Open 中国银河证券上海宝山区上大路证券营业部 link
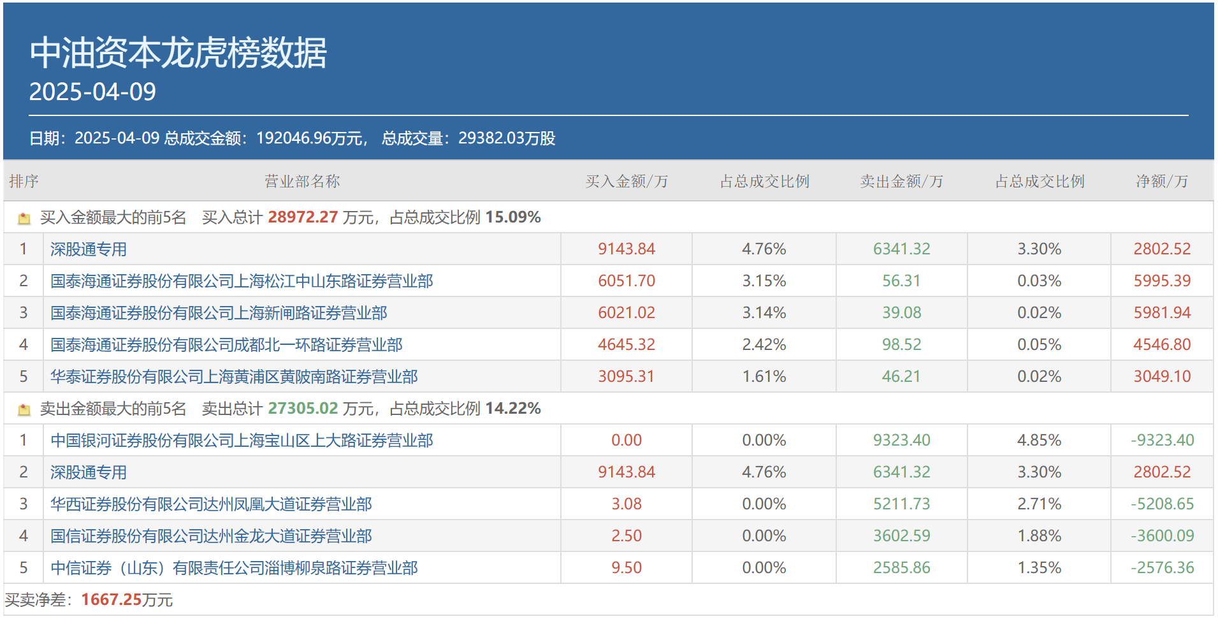 pyautogui.click(x=242, y=441)
